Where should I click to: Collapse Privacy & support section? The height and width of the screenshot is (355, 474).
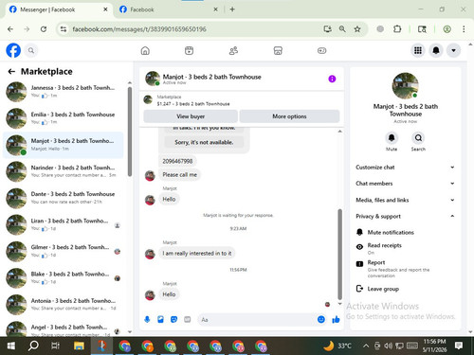[405, 216]
